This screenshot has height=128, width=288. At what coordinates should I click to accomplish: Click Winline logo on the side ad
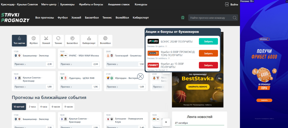(264, 39)
